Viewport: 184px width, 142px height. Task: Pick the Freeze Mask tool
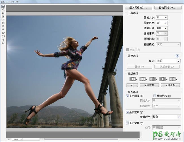point(3,33)
